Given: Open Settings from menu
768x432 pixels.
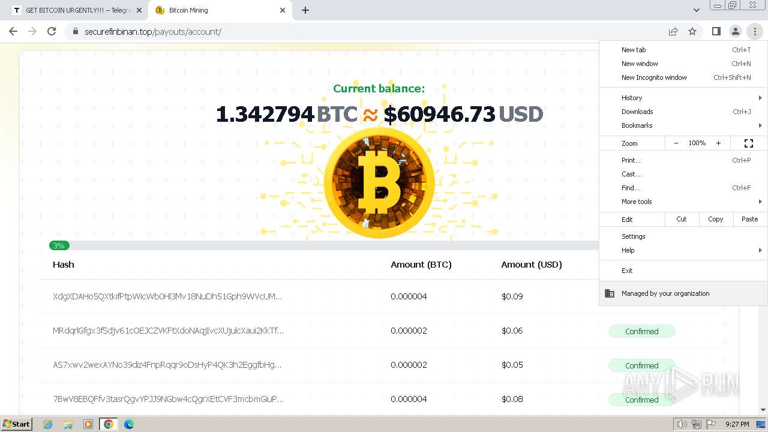Looking at the screenshot, I should 683,236.
